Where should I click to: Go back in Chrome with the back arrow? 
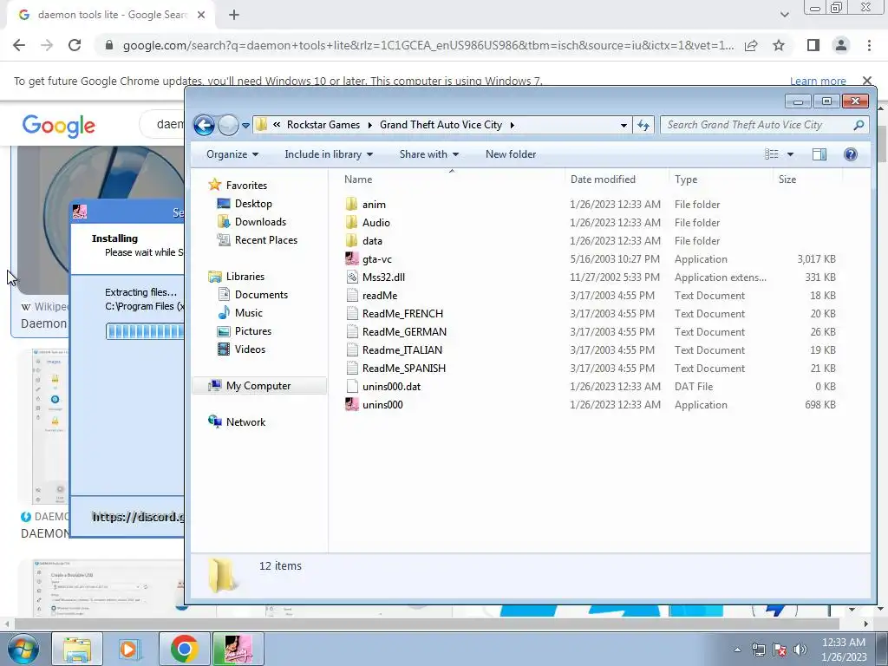click(19, 45)
